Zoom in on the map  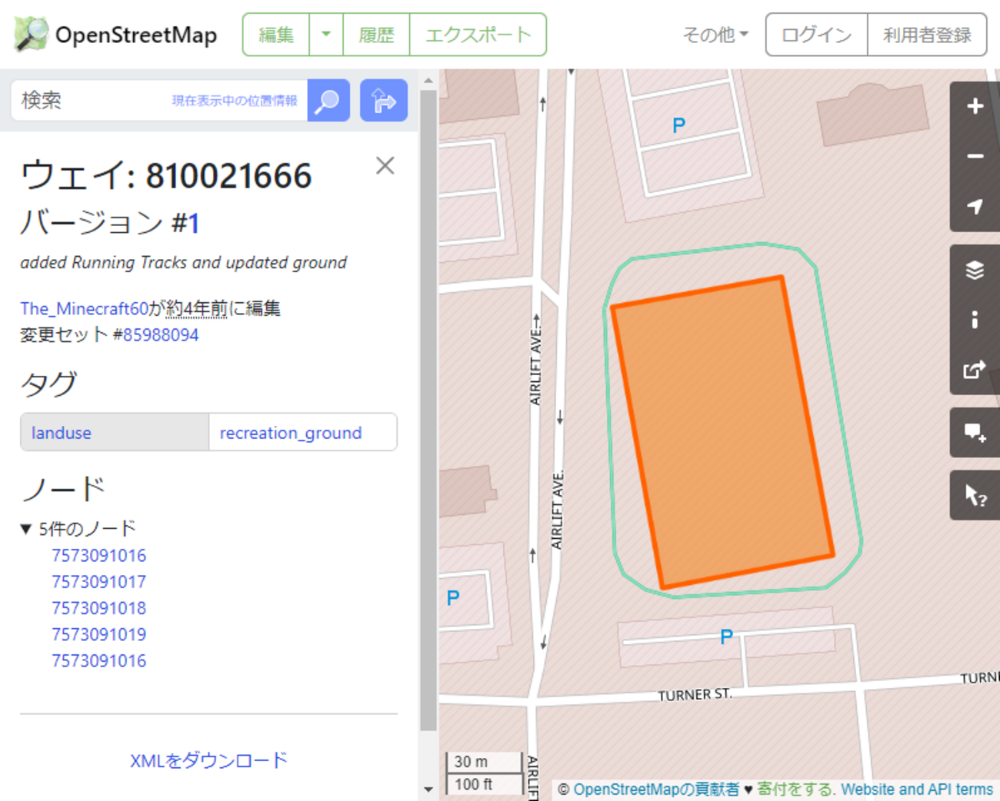974,105
